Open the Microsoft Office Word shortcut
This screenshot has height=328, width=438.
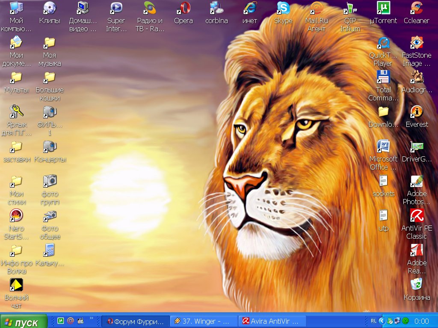click(383, 146)
